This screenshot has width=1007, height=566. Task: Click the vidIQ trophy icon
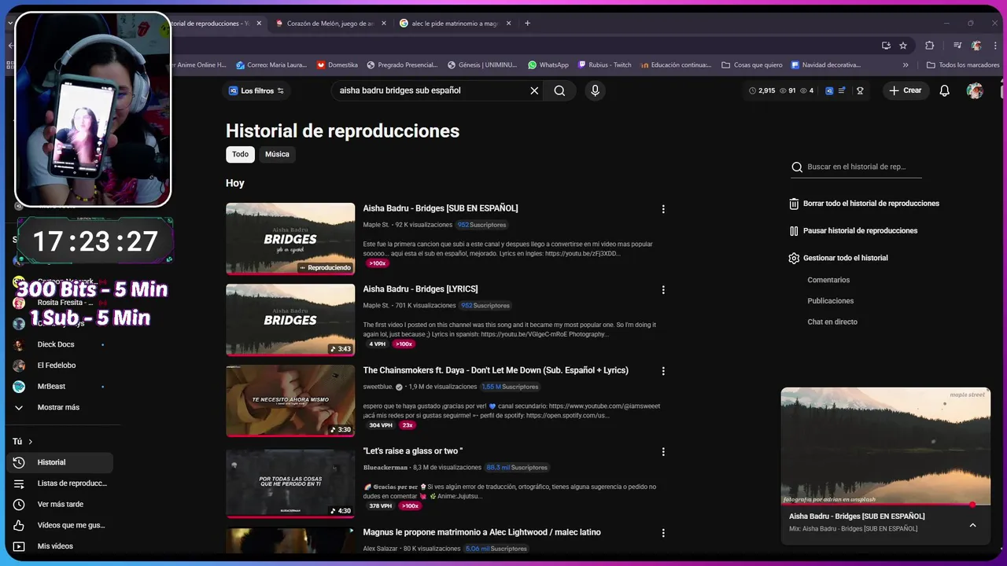[x=860, y=90]
